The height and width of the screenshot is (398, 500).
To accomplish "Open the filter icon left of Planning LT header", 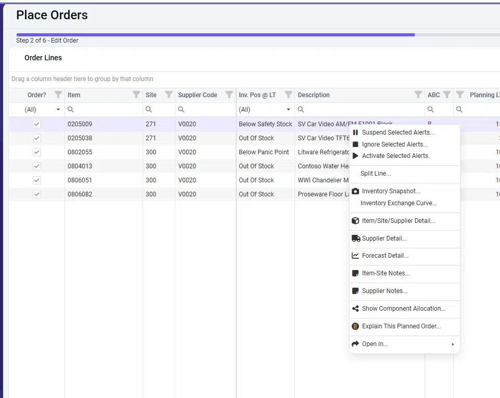I will (x=460, y=95).
